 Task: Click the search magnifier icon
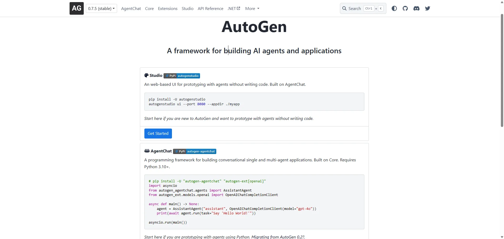344,8
